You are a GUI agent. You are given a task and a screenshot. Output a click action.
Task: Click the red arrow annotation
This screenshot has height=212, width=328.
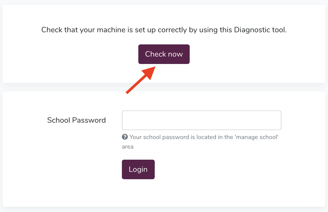tap(140, 80)
